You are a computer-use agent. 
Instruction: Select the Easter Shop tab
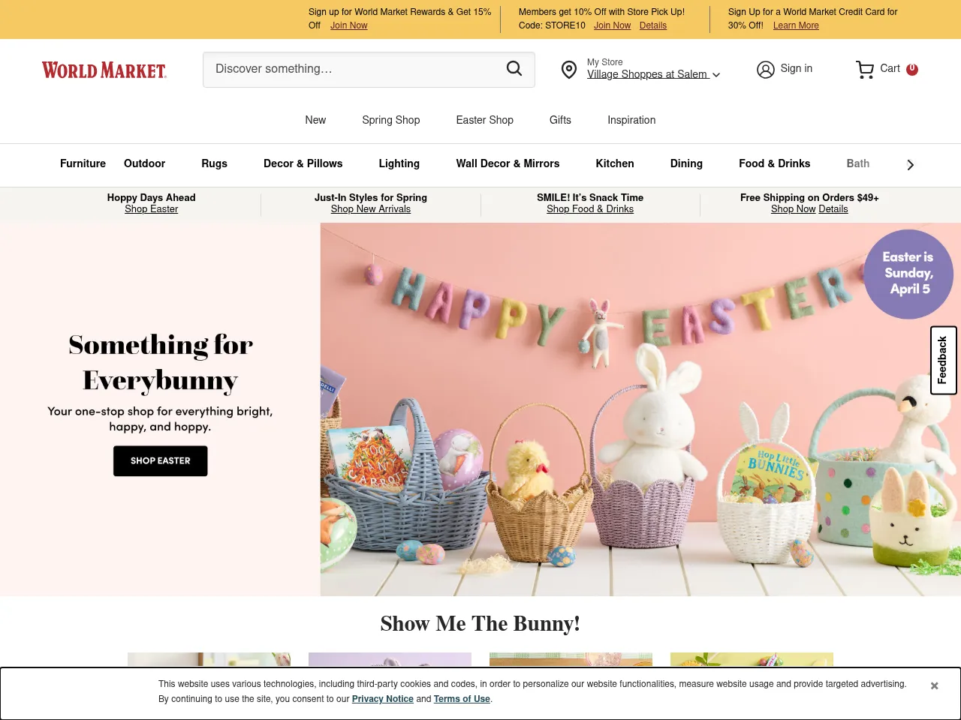(484, 120)
